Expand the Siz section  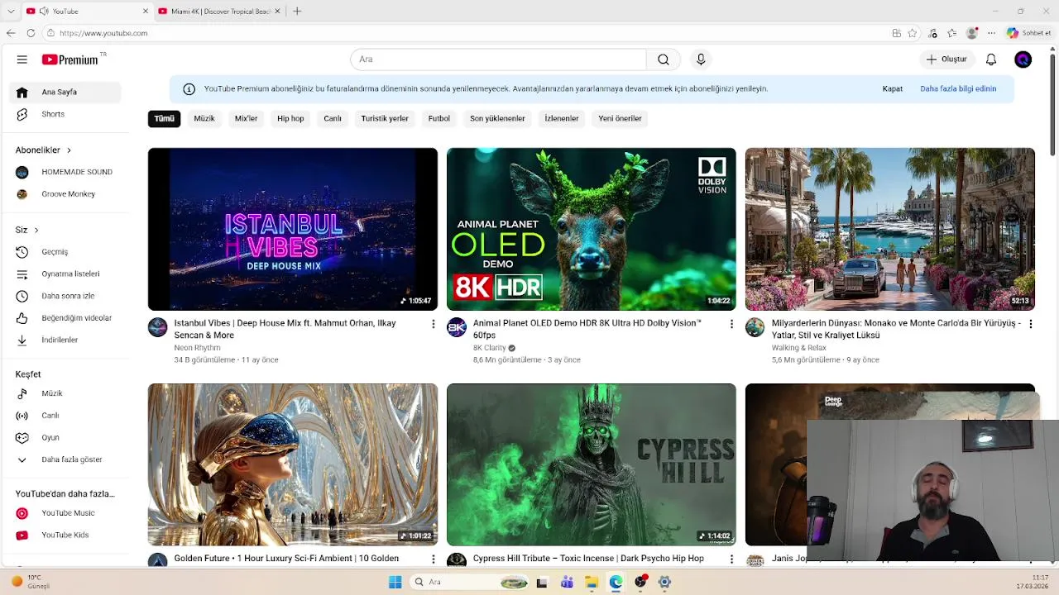[27, 230]
